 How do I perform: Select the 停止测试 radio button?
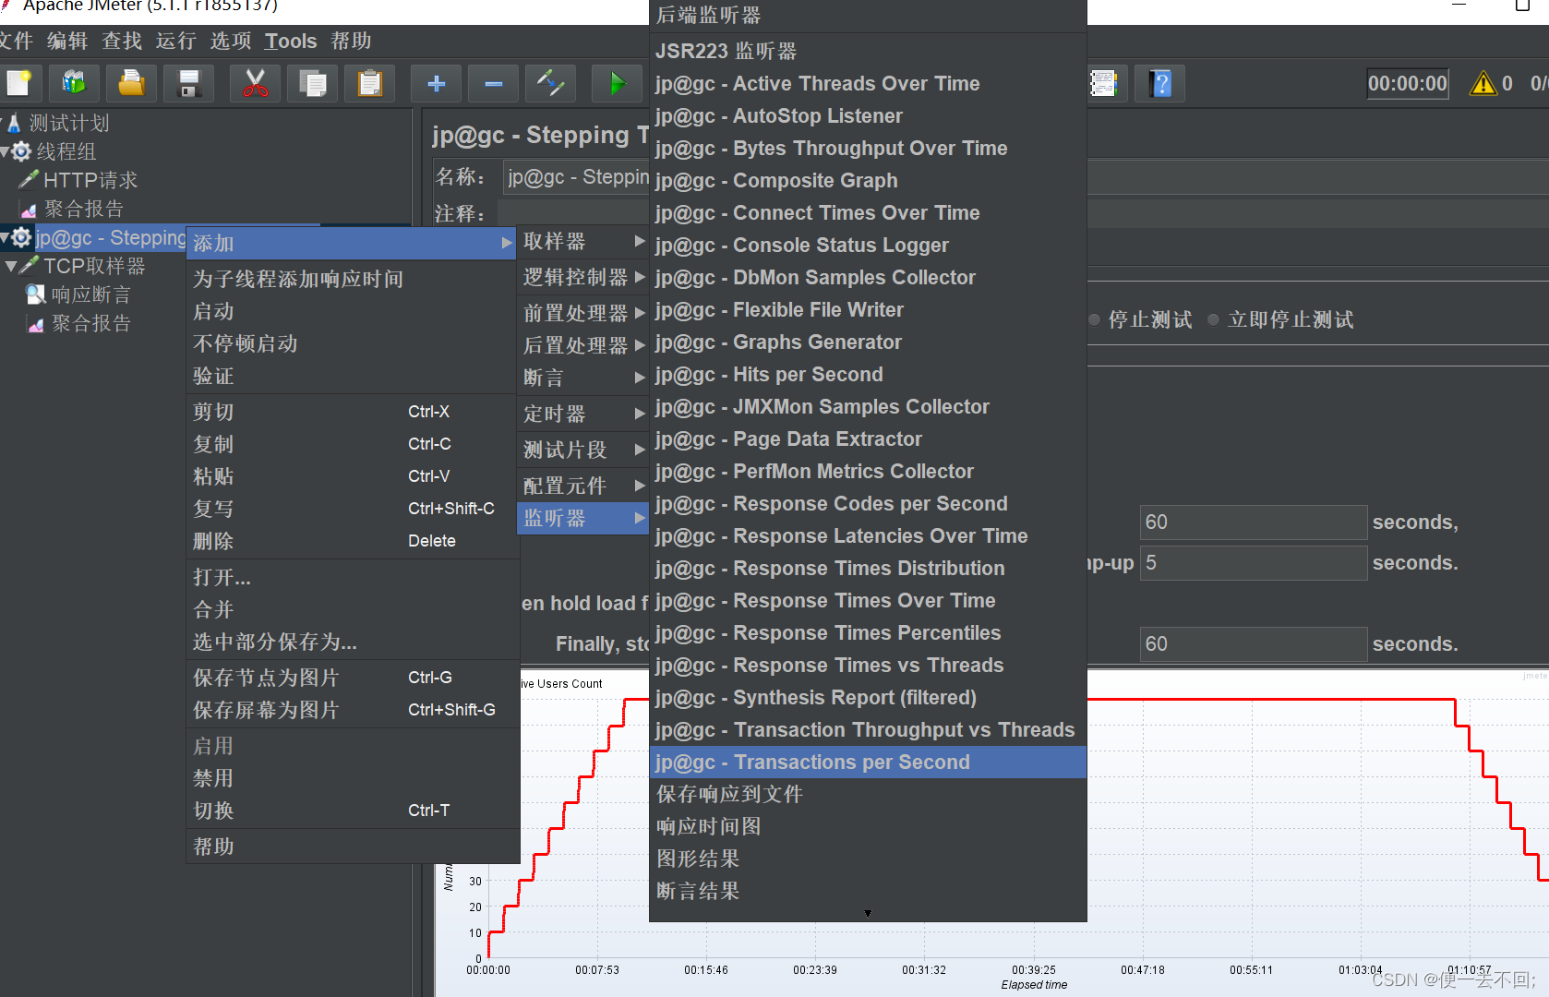[x=1094, y=319]
